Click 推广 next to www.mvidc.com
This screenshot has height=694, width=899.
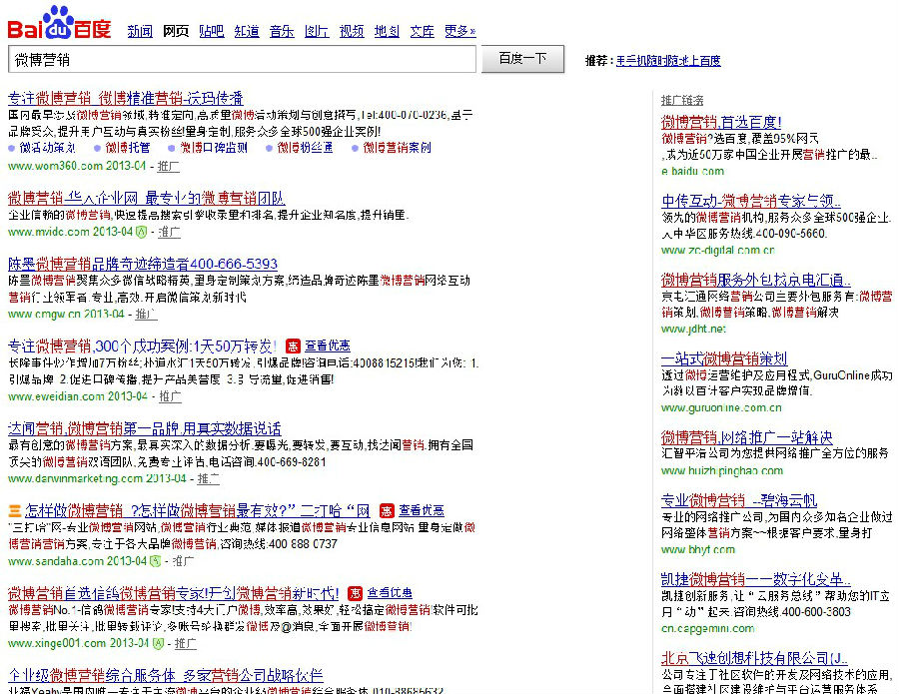pos(169,232)
